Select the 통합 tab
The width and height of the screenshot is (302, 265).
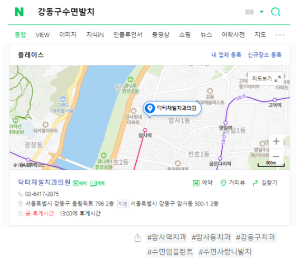20,35
